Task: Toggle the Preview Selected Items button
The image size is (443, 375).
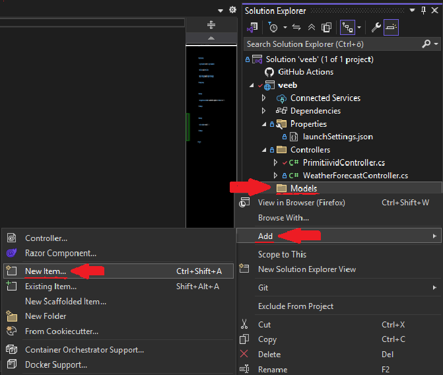Action: click(391, 27)
